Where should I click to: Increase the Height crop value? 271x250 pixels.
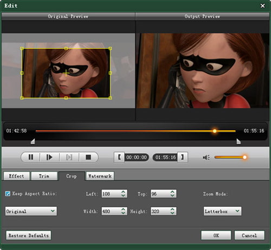click(172, 209)
